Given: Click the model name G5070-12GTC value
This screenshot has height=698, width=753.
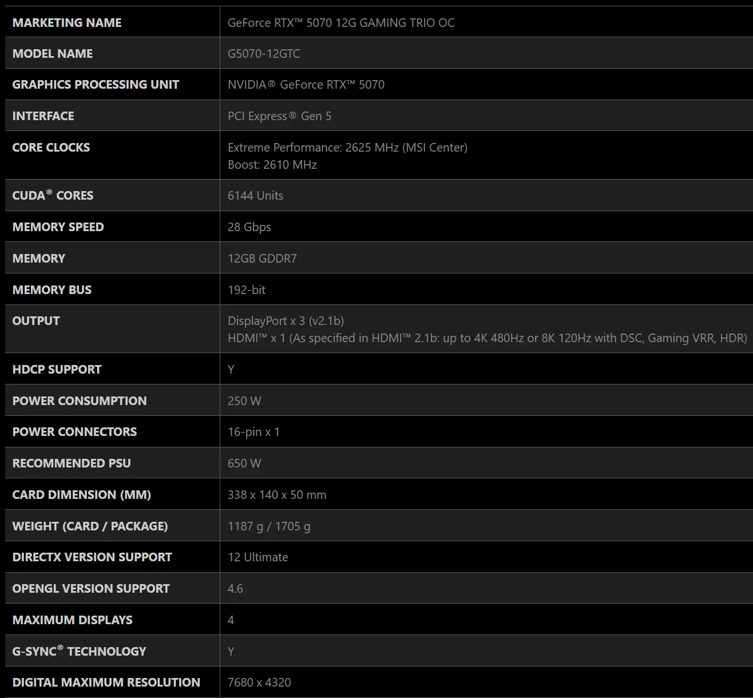Looking at the screenshot, I should click(264, 54).
